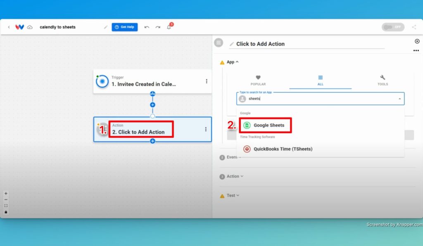Share the workflow using share icon
Viewport: 423px width, 246px height.
click(x=414, y=27)
